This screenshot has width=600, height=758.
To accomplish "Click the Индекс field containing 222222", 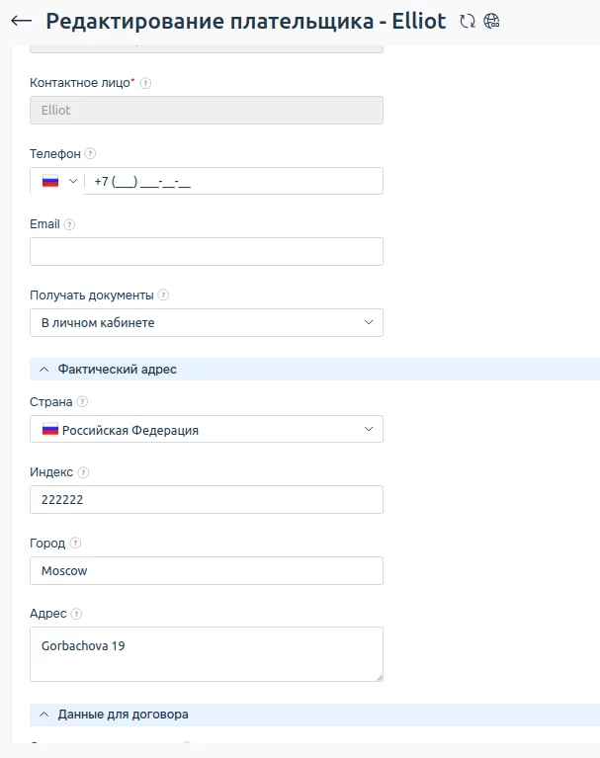I will point(207,500).
